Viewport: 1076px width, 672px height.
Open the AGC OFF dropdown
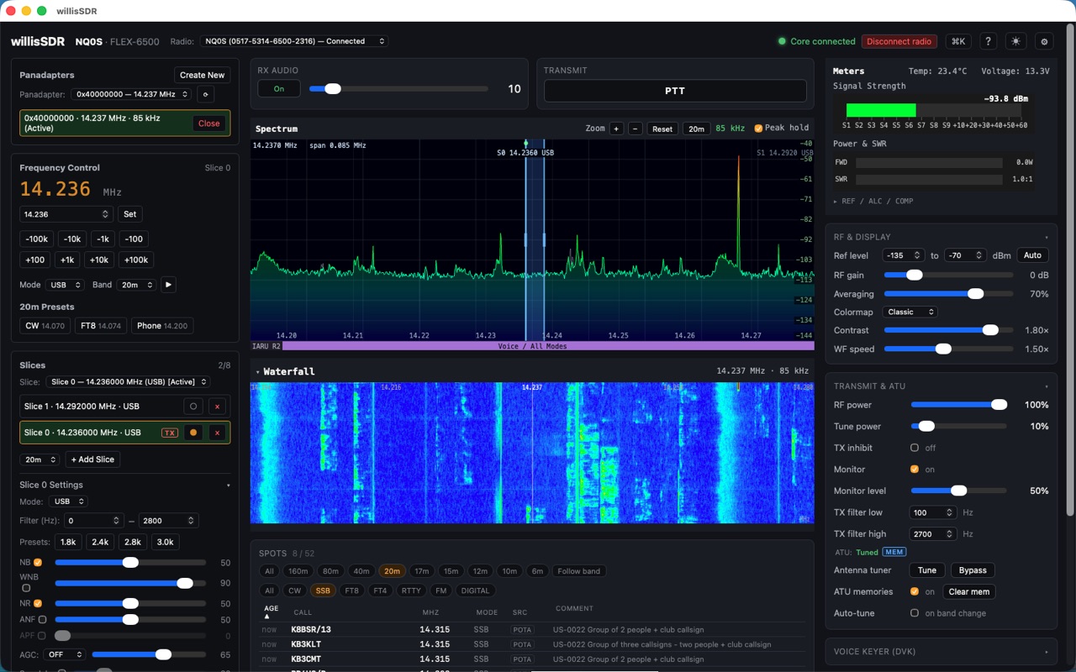(66, 654)
